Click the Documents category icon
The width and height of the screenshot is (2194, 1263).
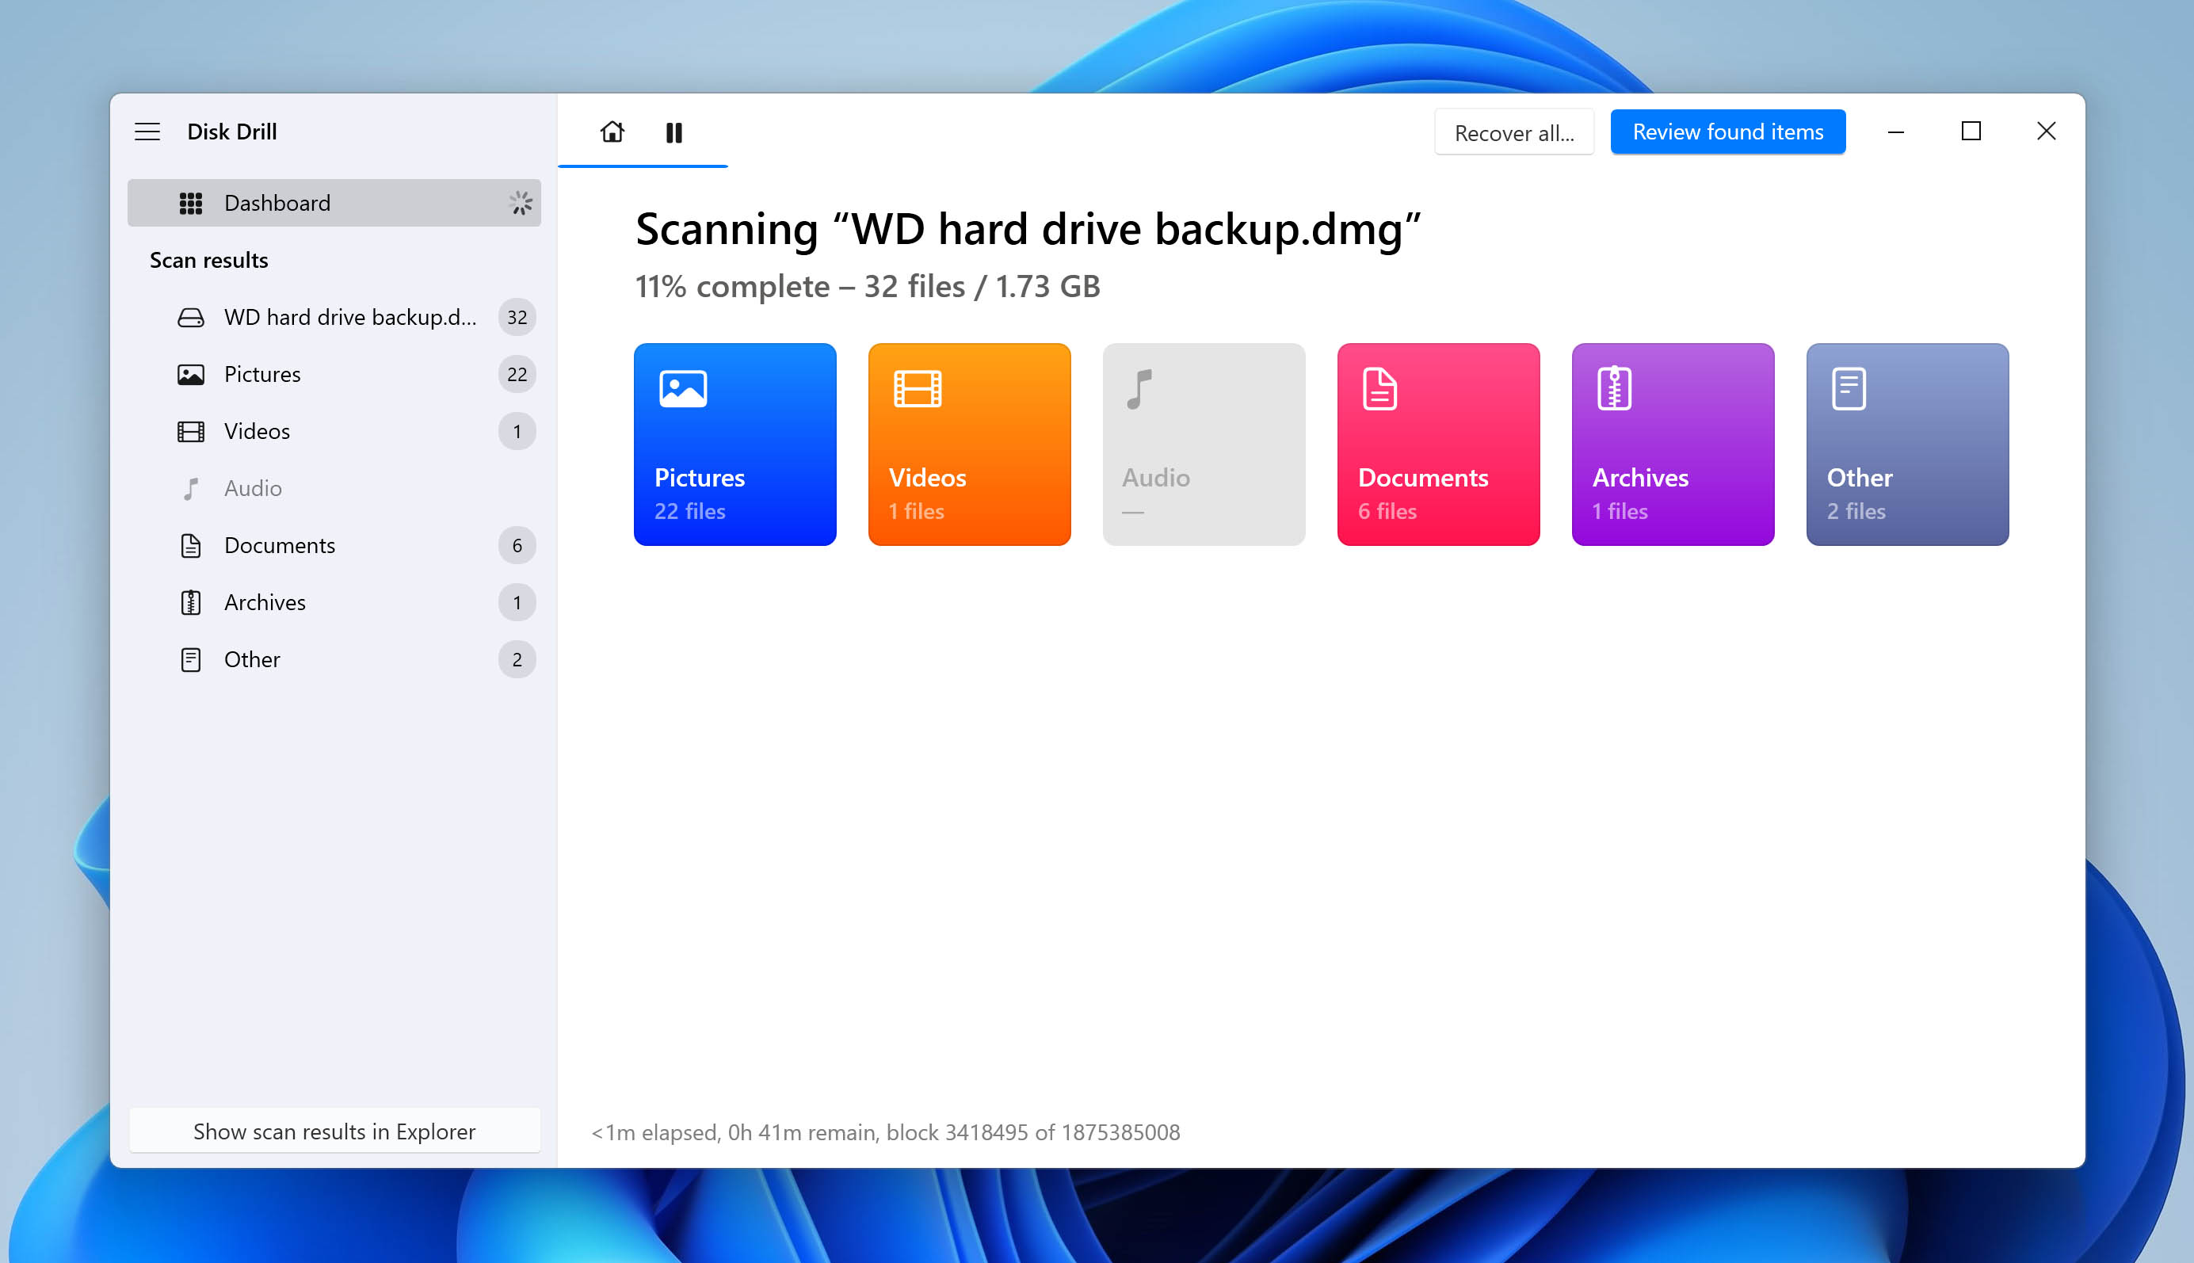(1379, 387)
